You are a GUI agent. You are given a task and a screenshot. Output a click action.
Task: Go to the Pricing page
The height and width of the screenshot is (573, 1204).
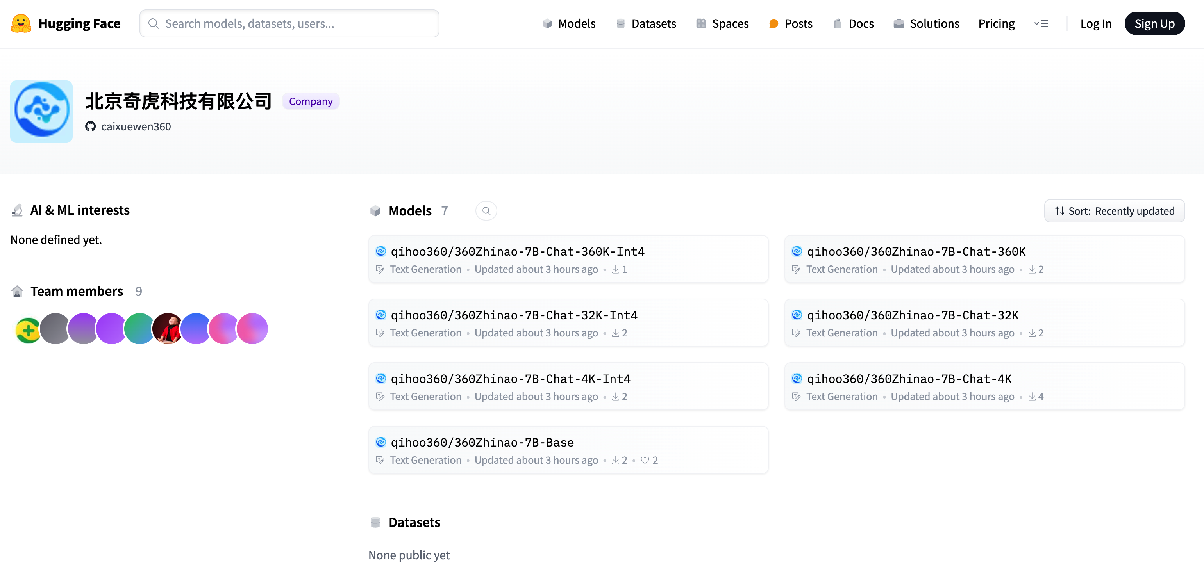[x=997, y=23]
